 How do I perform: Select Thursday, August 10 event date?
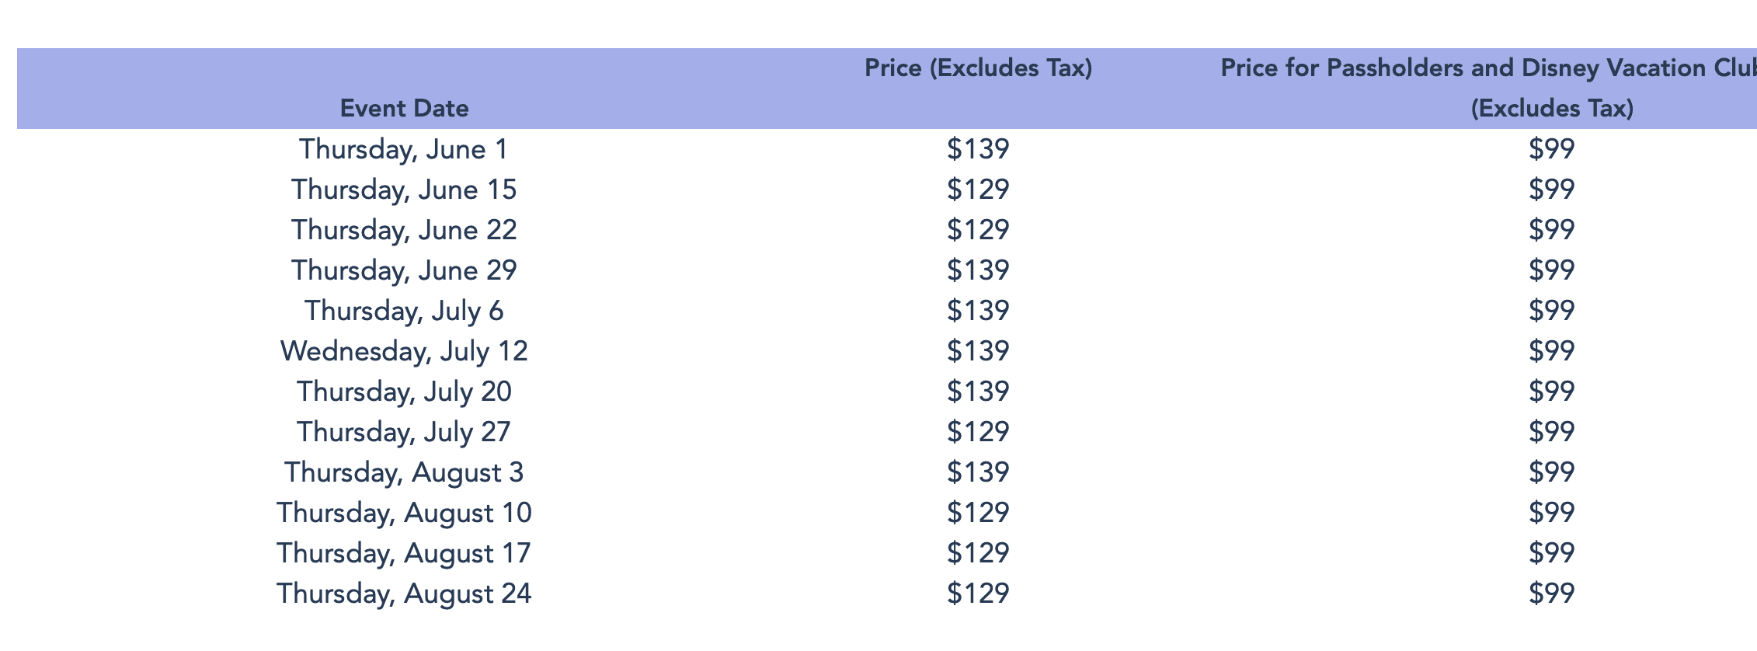(x=404, y=513)
